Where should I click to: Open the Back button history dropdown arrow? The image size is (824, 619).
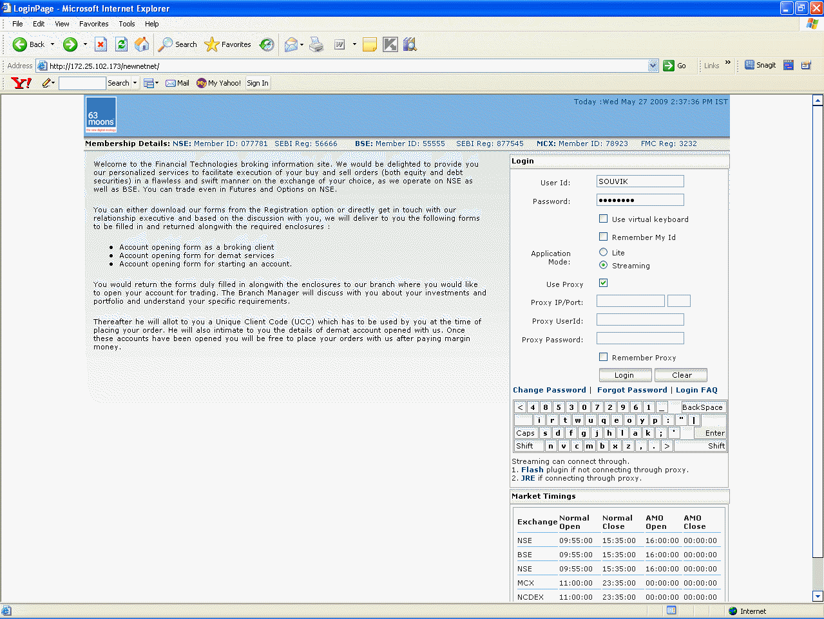(x=53, y=44)
